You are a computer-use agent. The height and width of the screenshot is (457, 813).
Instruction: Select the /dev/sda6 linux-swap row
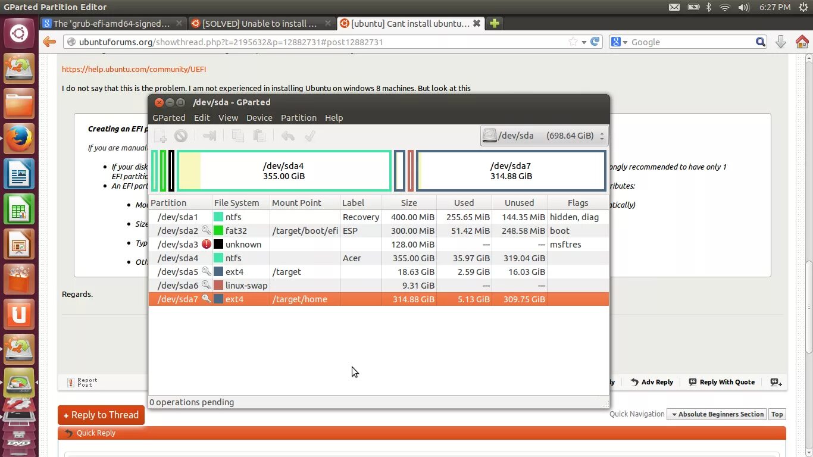pos(379,285)
